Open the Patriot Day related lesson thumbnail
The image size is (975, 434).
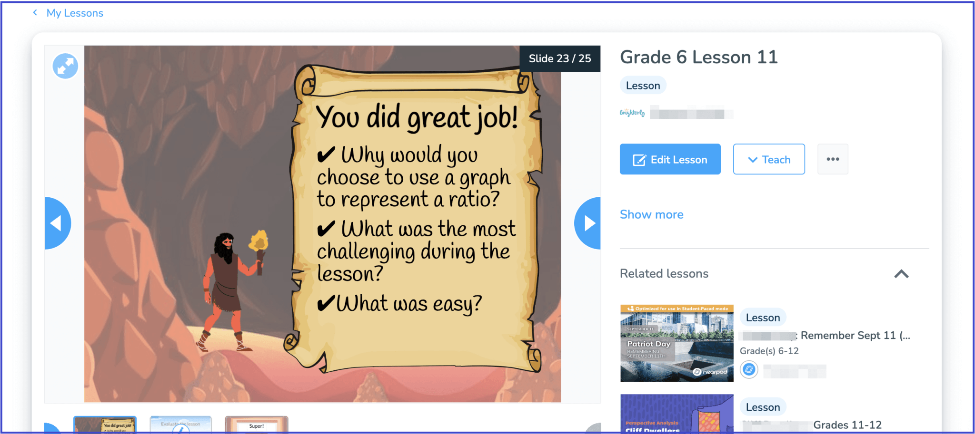[677, 343]
